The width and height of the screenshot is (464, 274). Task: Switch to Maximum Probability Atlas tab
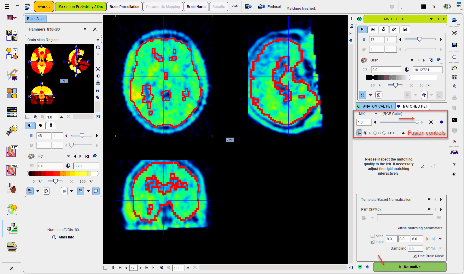pyautogui.click(x=80, y=6)
